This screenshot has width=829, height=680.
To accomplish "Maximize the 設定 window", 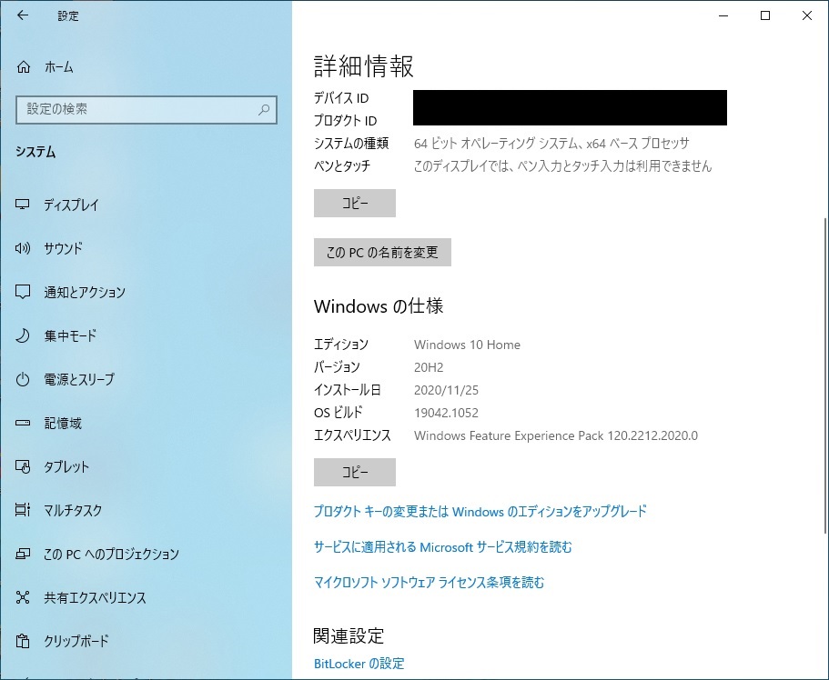I will pos(765,15).
